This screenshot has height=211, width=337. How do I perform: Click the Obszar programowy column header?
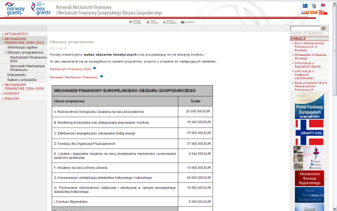(x=115, y=101)
